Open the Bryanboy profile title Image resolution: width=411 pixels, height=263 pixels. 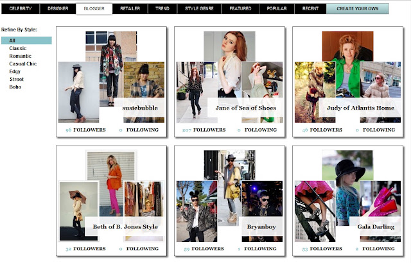tap(261, 227)
